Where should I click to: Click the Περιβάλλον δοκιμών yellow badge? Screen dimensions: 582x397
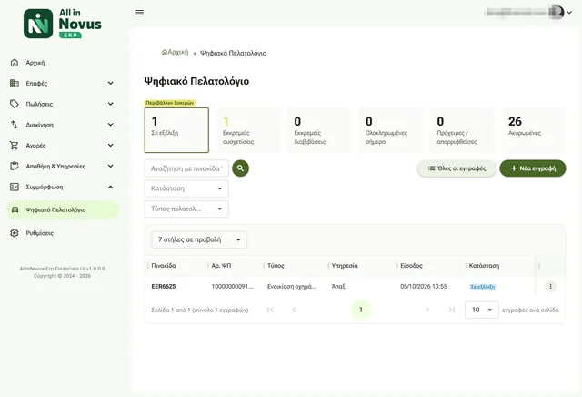170,103
